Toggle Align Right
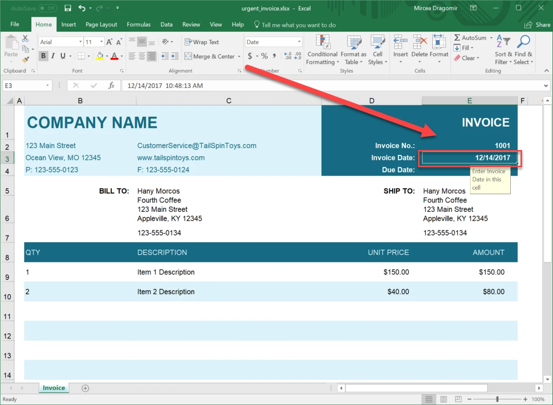This screenshot has width=553, height=405. tap(152, 56)
